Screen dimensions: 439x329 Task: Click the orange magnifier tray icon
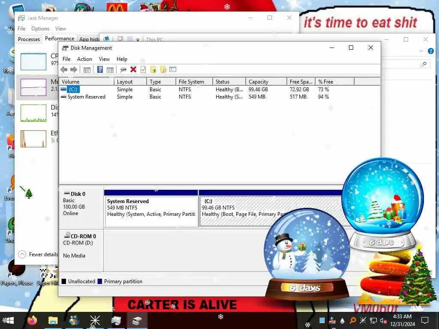[x=353, y=320]
